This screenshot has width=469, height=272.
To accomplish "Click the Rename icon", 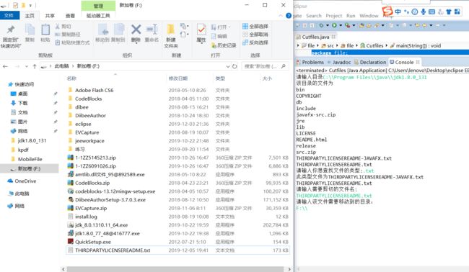I will tap(152, 30).
